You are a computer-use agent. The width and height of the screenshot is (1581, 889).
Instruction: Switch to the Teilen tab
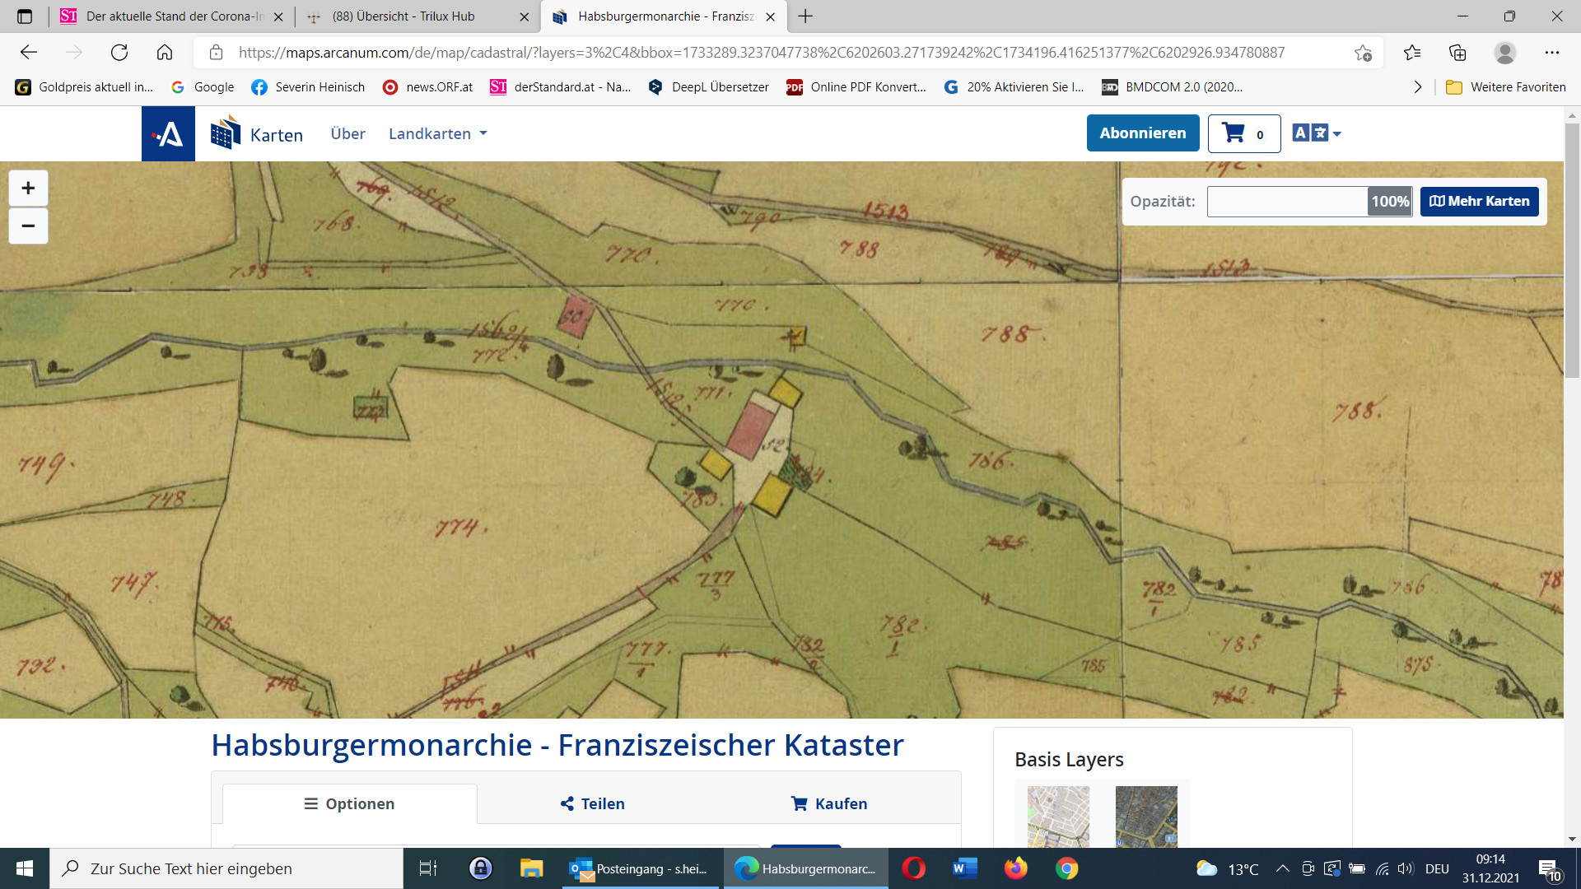pyautogui.click(x=593, y=803)
